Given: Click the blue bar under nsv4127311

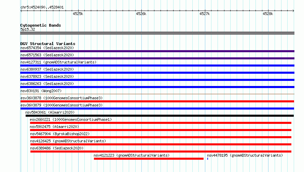Looking at the screenshot, I should click(x=157, y=66).
